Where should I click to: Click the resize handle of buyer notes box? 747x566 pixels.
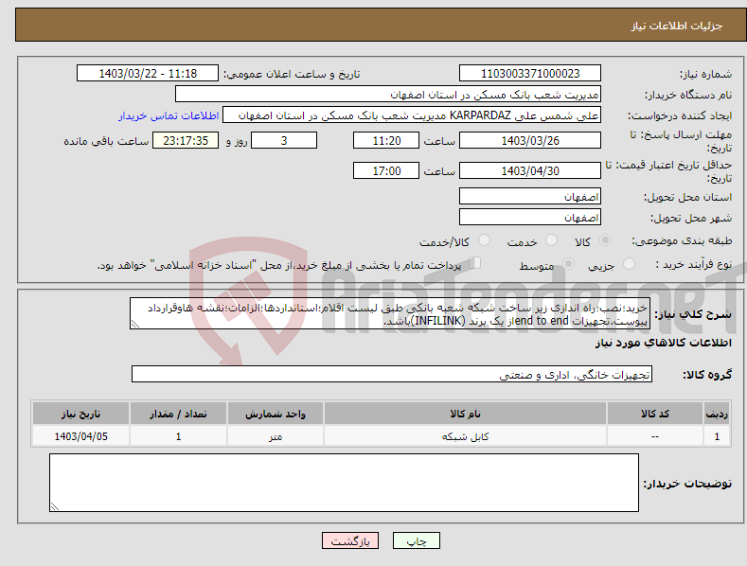pos(55,506)
